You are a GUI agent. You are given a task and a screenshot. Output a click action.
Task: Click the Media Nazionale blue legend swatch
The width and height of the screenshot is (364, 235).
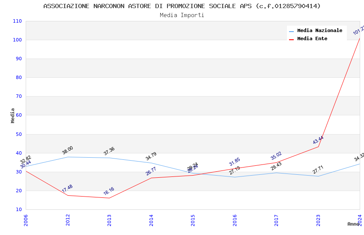coord(291,31)
